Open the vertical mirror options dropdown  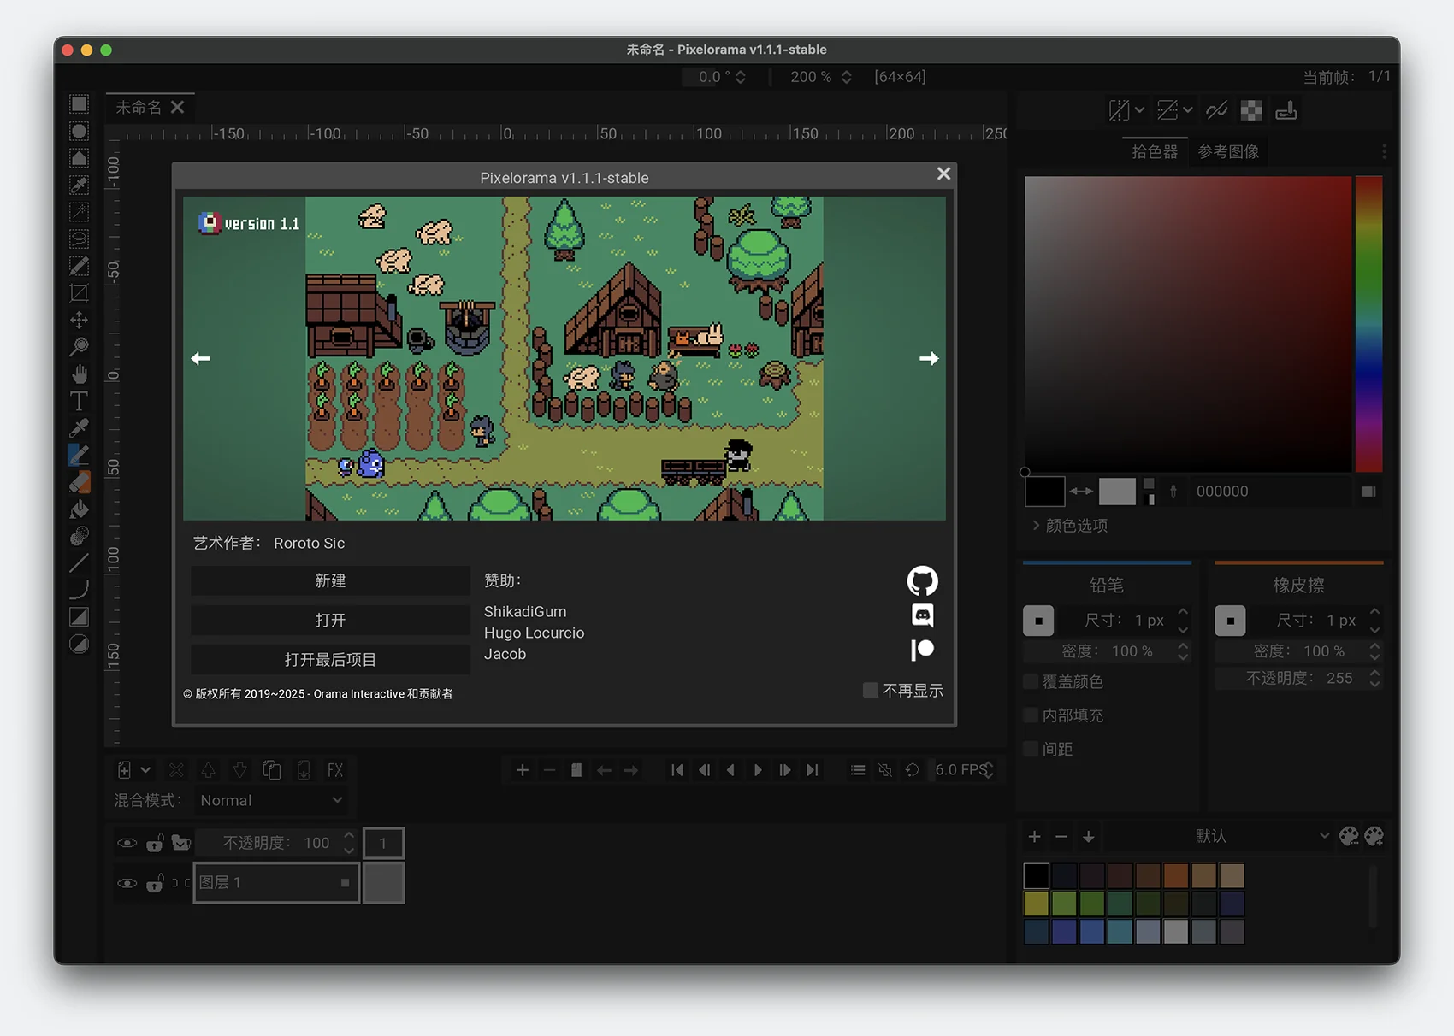pos(1187,110)
